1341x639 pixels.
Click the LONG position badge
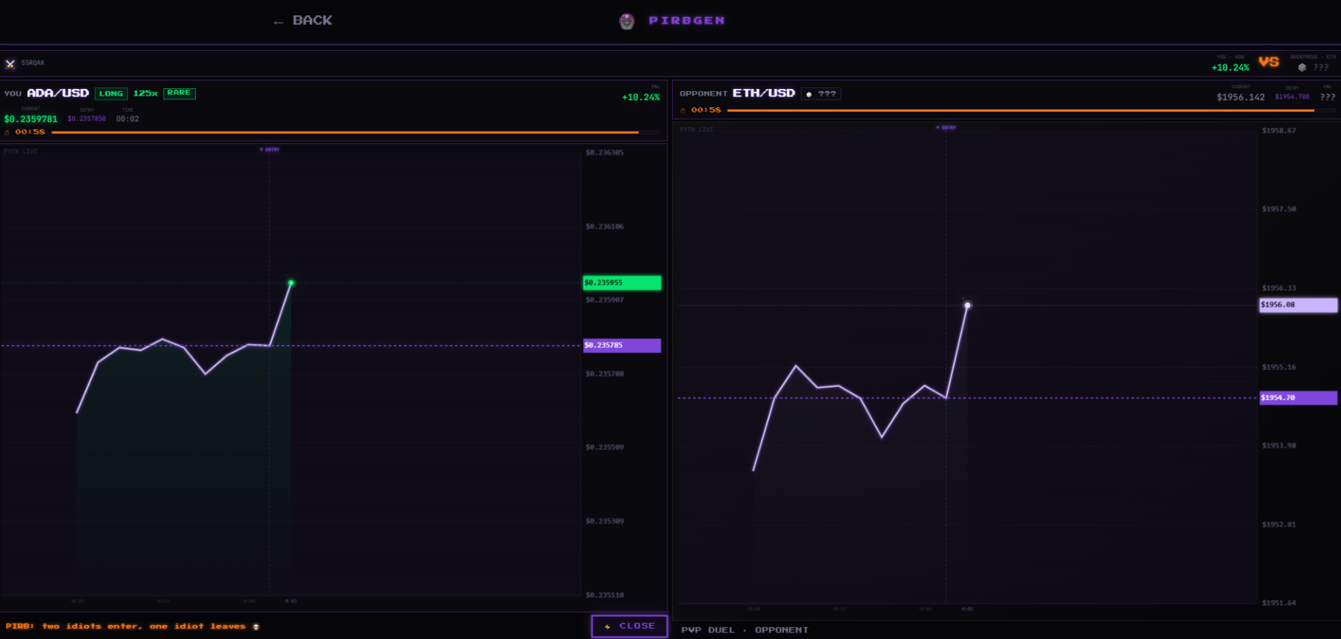tap(111, 93)
